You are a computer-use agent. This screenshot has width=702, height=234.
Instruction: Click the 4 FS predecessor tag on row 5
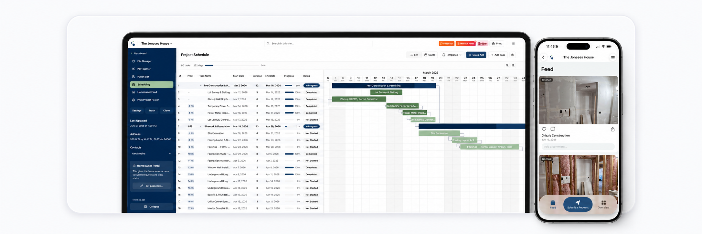tap(191, 113)
